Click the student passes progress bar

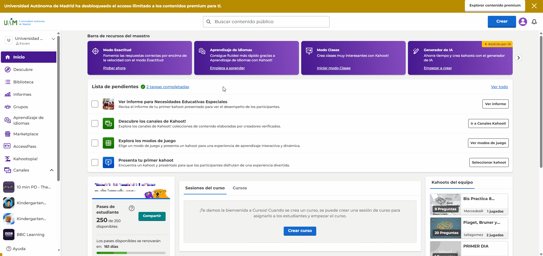[131, 253]
